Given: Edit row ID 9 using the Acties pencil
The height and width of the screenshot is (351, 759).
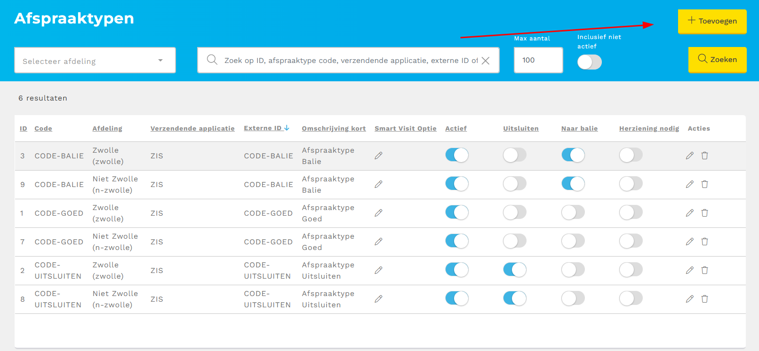Looking at the screenshot, I should coord(689,184).
